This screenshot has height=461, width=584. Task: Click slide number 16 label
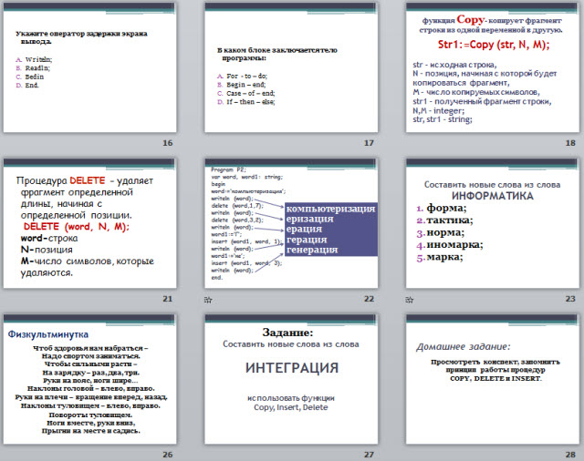click(x=167, y=143)
